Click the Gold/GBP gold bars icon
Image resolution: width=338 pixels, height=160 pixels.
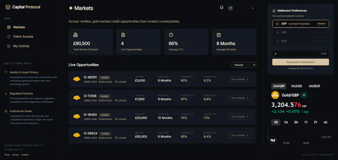275,95
